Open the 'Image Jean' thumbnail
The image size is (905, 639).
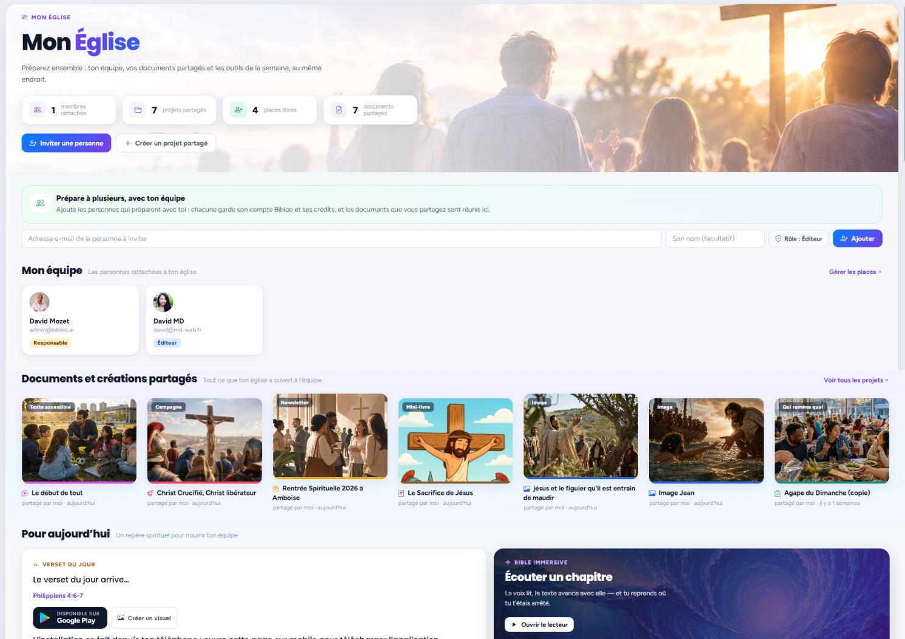706,441
